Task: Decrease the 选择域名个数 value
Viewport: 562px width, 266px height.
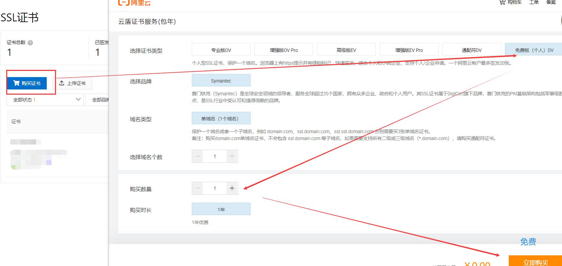Action: 198,156
